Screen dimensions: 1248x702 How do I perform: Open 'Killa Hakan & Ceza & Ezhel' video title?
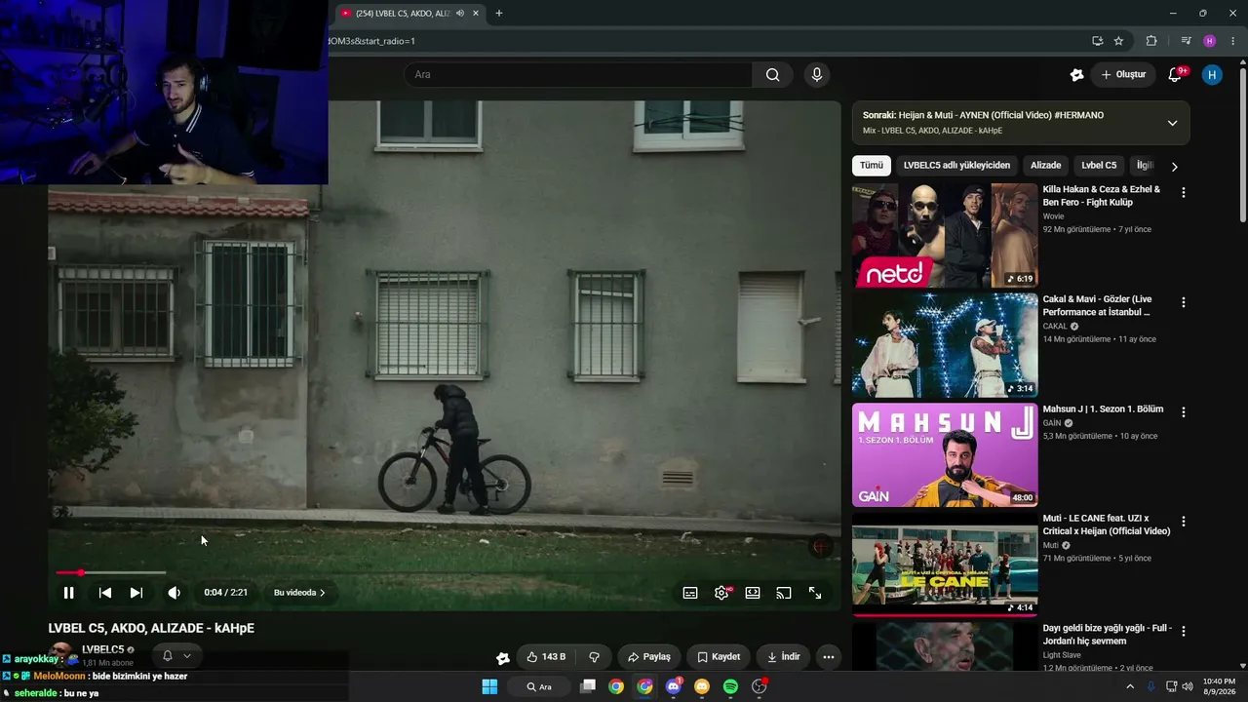pos(1102,196)
